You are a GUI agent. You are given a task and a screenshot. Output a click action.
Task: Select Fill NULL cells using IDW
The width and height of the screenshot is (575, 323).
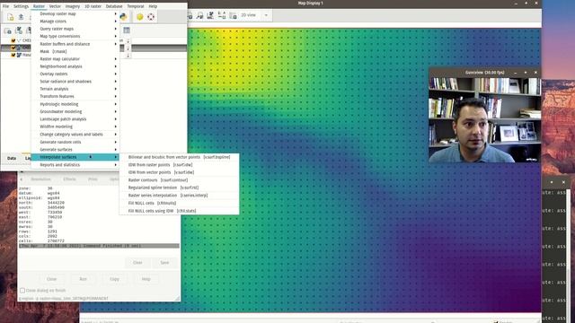(180, 211)
